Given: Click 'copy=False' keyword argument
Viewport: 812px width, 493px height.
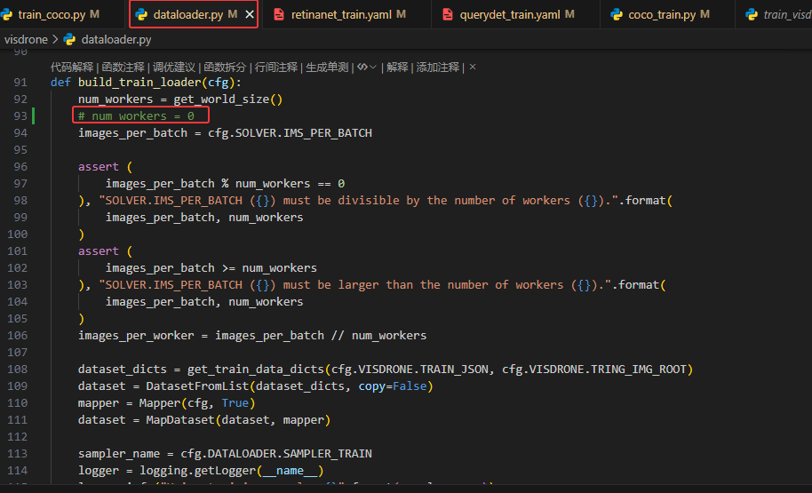Looking at the screenshot, I should tap(393, 386).
